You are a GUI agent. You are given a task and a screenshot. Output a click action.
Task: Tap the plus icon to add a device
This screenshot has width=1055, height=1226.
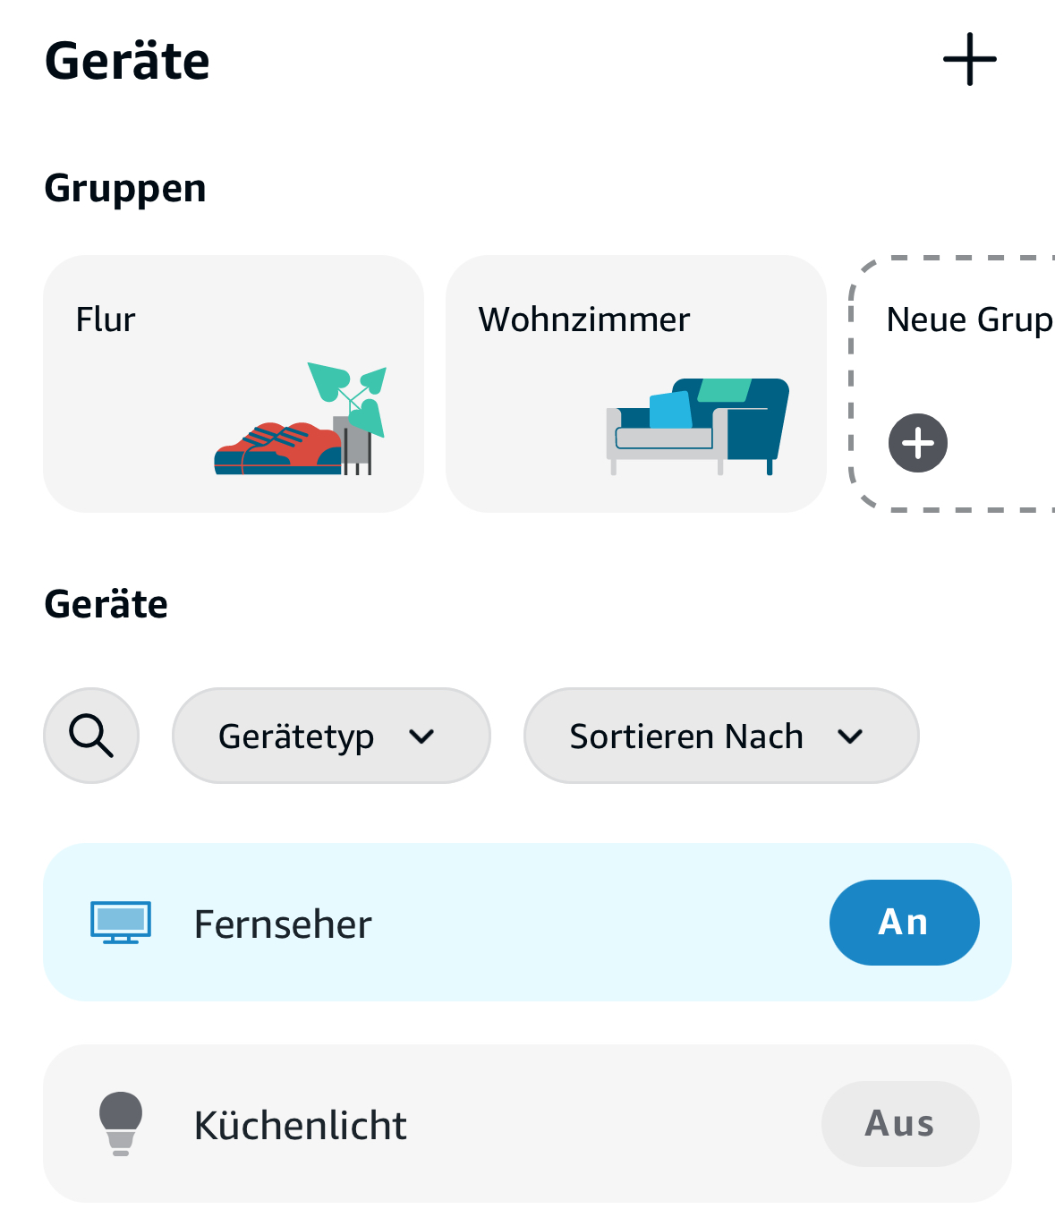969,60
